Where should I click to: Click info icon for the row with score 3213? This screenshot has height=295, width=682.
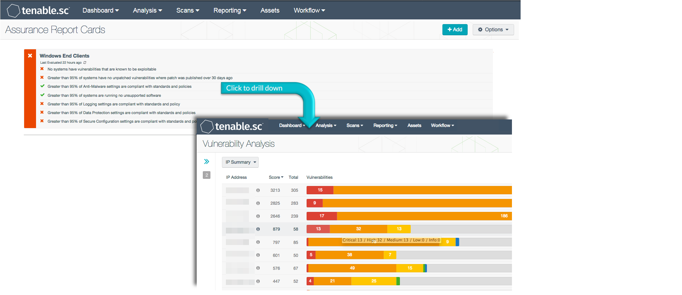(258, 190)
